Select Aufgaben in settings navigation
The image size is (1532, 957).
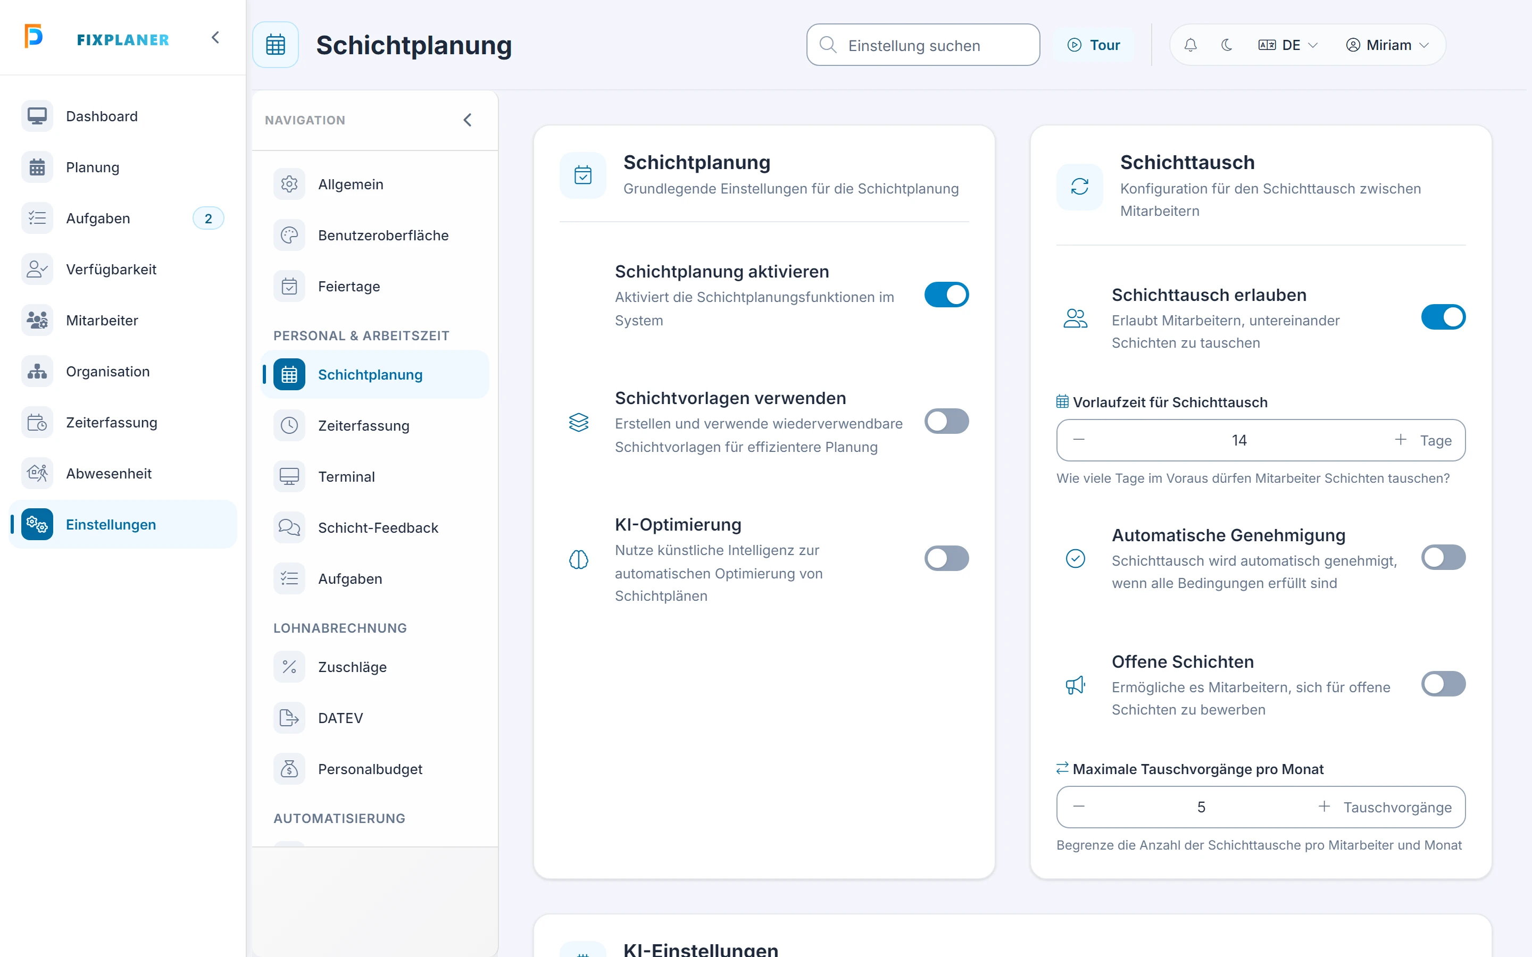[x=375, y=578]
